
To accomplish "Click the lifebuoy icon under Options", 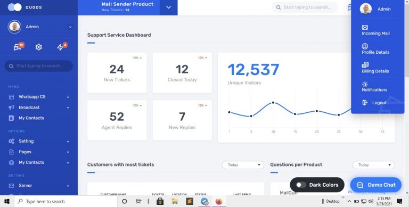I will pyautogui.click(x=11, y=163).
